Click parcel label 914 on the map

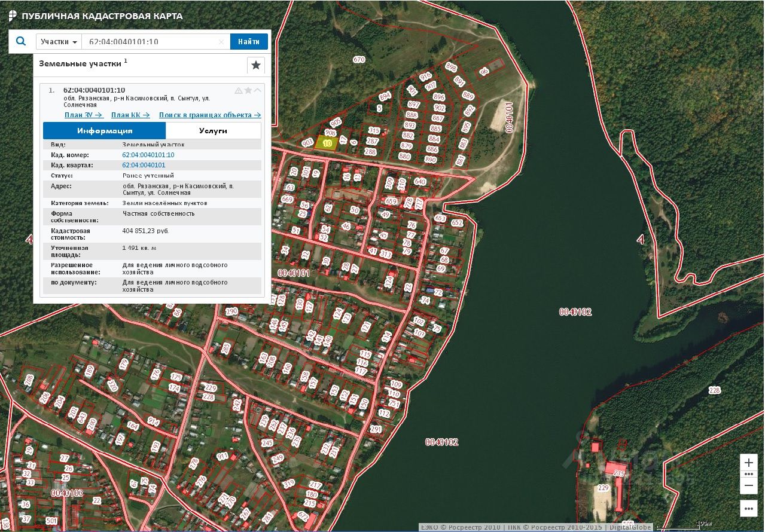click(154, 422)
